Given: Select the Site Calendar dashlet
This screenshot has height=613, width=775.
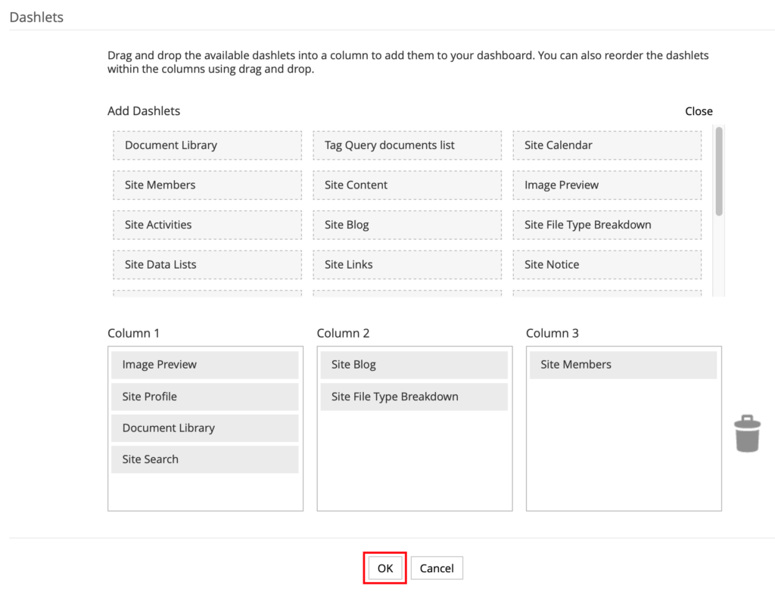Looking at the screenshot, I should (x=606, y=145).
